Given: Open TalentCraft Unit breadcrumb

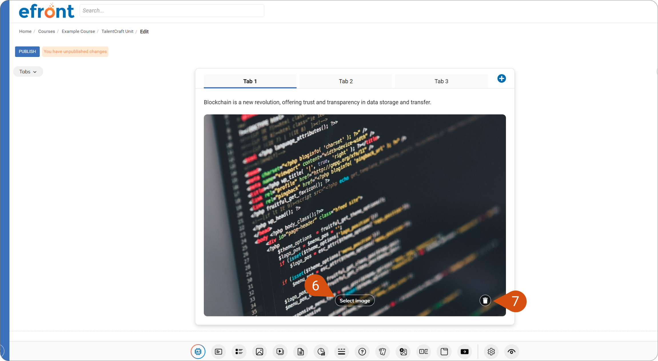Looking at the screenshot, I should [117, 31].
